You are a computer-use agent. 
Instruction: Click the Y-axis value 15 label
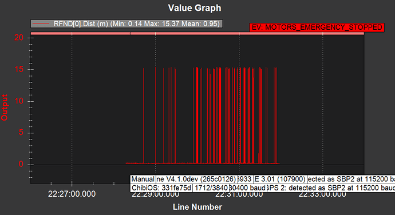19,70
